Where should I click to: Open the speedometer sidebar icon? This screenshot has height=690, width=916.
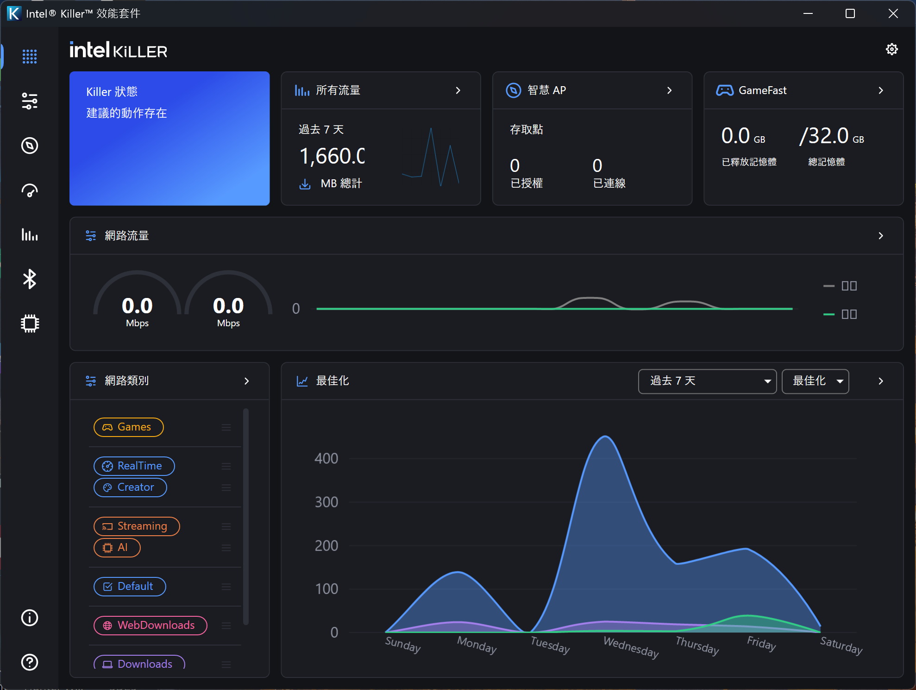click(x=30, y=190)
